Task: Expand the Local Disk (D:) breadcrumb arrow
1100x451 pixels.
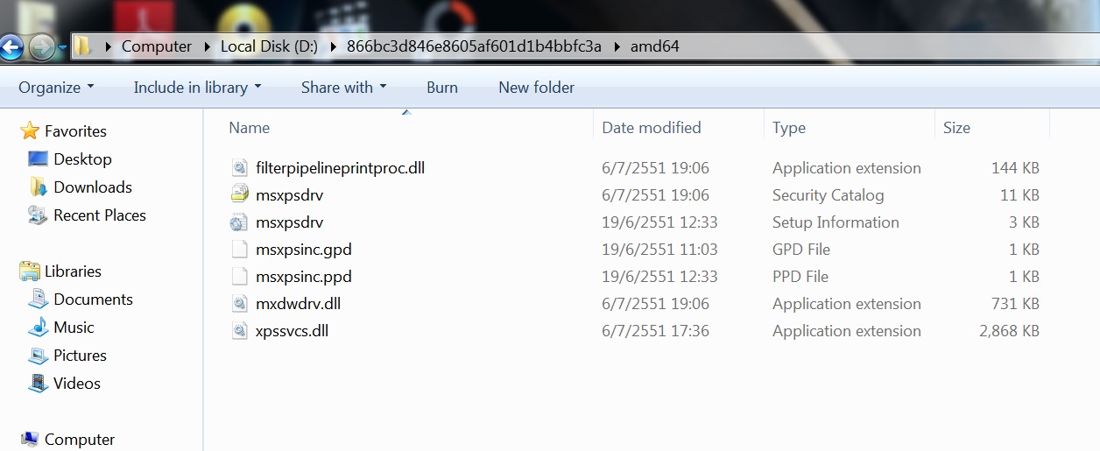Action: click(334, 46)
